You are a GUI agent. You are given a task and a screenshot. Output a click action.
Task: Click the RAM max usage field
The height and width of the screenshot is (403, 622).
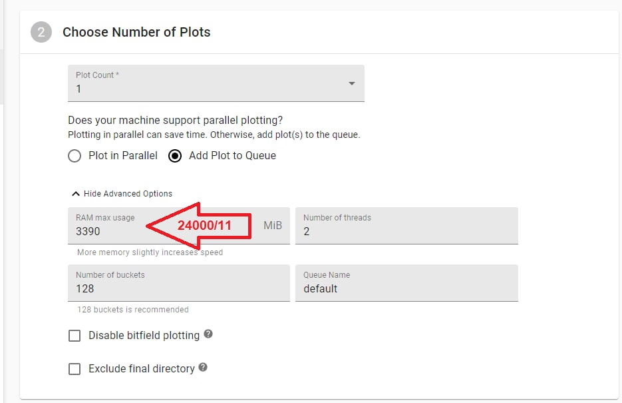pyautogui.click(x=179, y=226)
